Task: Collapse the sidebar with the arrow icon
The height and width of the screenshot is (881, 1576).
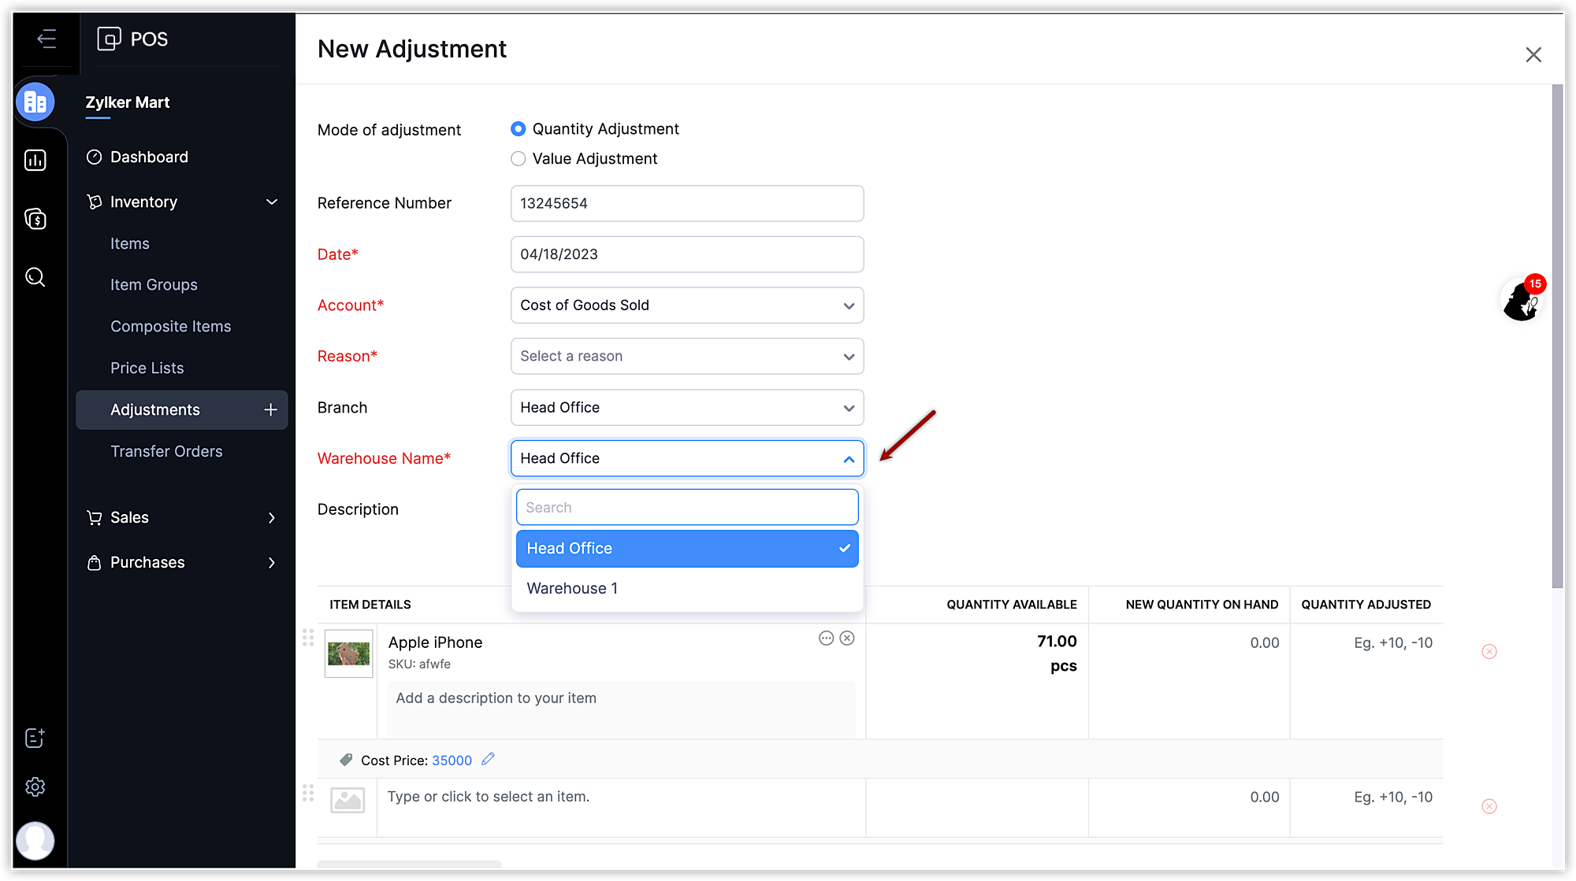Action: tap(46, 39)
